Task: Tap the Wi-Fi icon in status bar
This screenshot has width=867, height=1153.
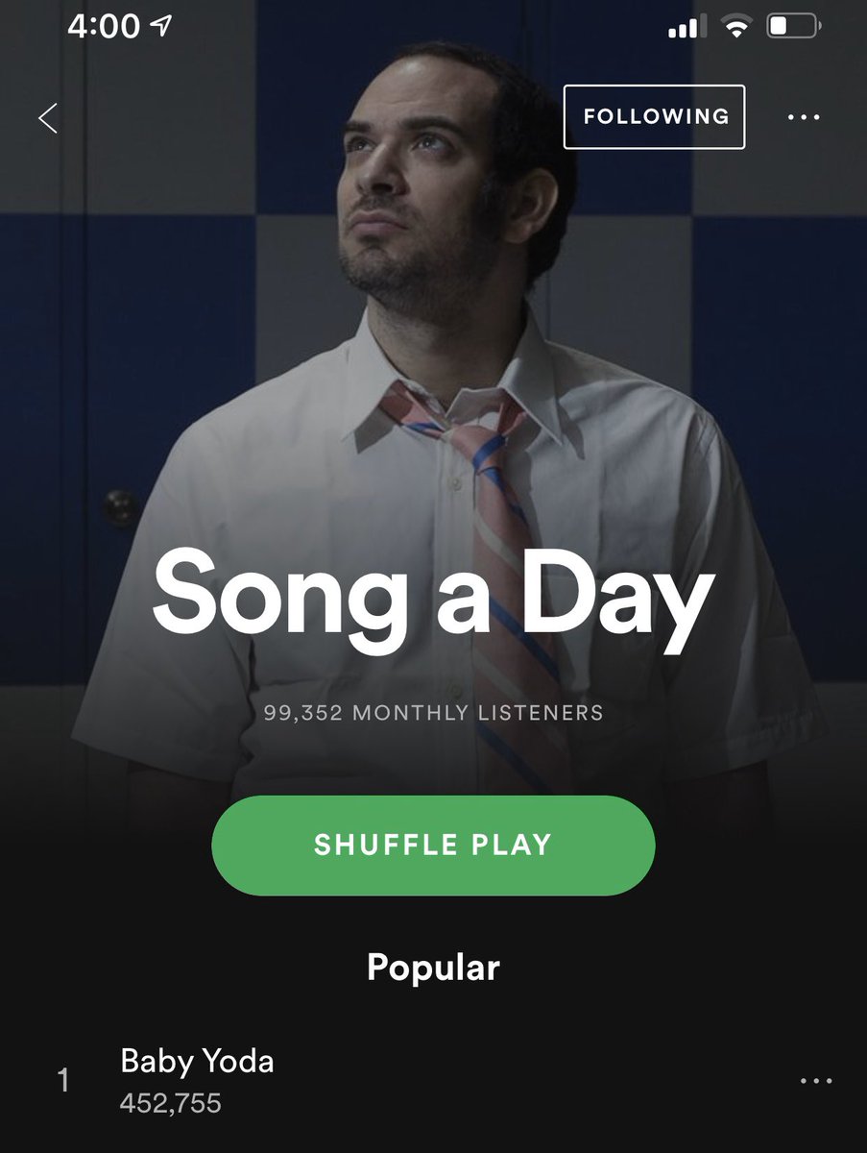Action: (736, 28)
